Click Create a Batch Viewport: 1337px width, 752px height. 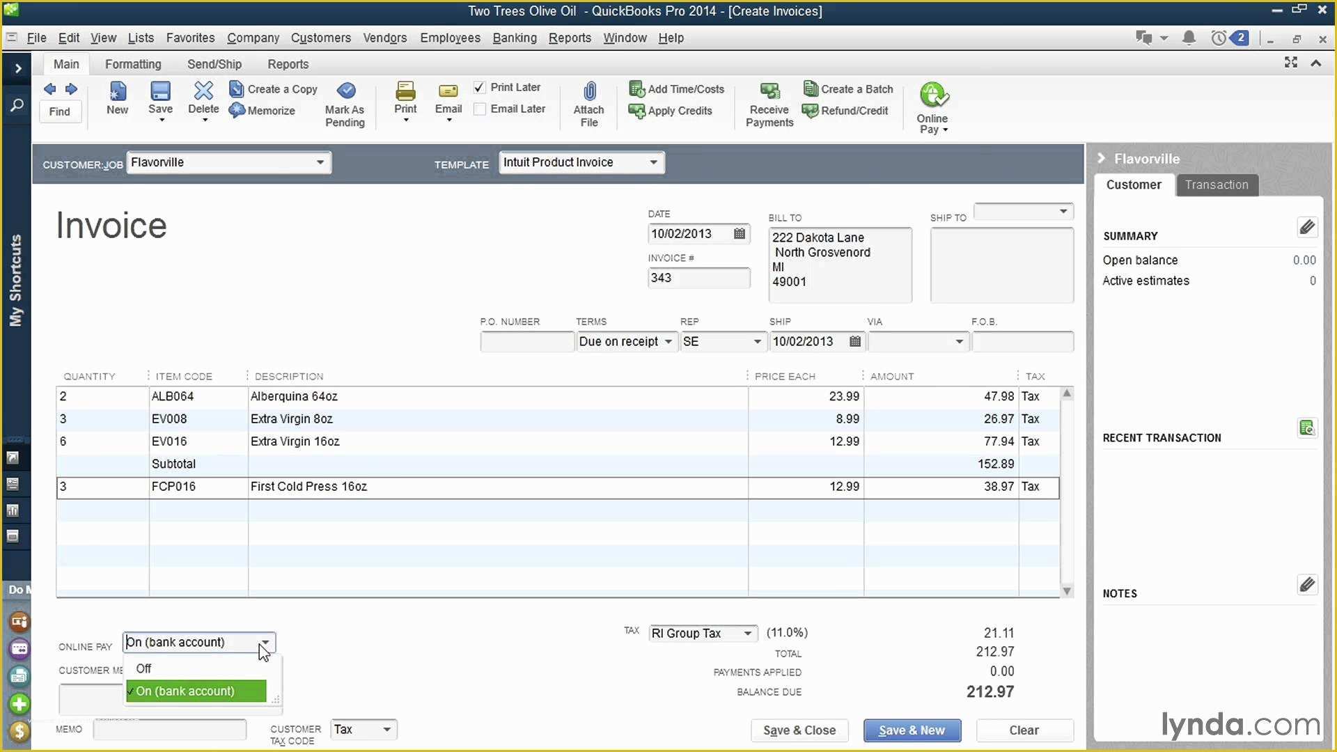(x=847, y=89)
